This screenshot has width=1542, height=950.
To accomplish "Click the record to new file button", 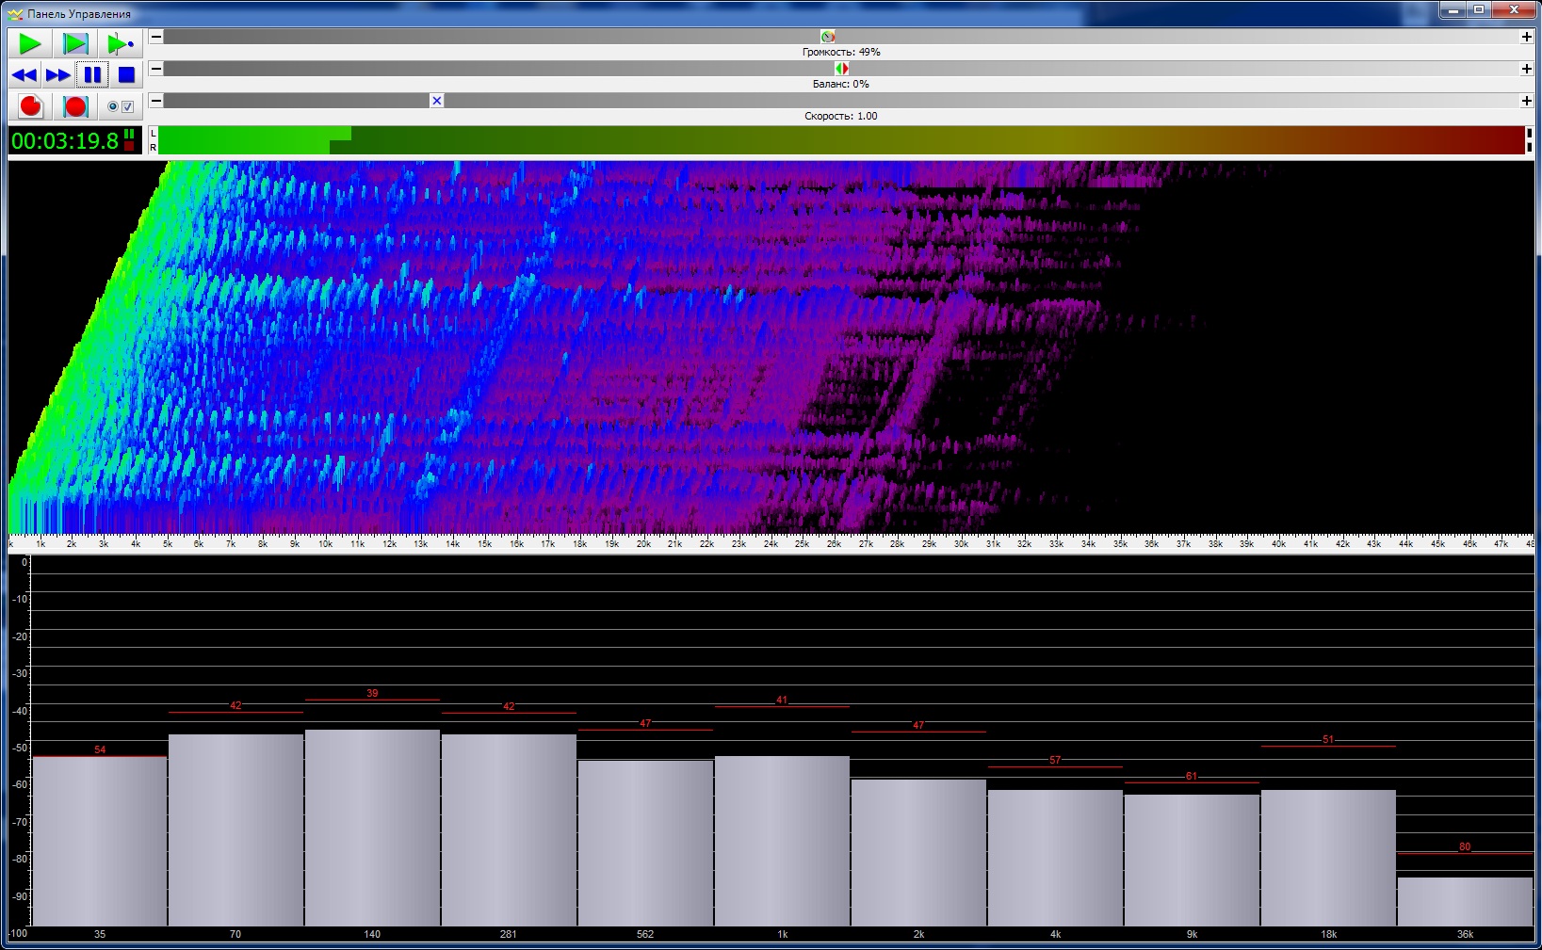I will pos(30,106).
